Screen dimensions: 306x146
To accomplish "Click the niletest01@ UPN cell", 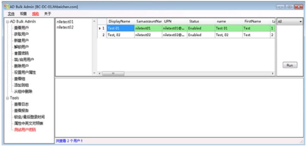I will pos(175,28).
